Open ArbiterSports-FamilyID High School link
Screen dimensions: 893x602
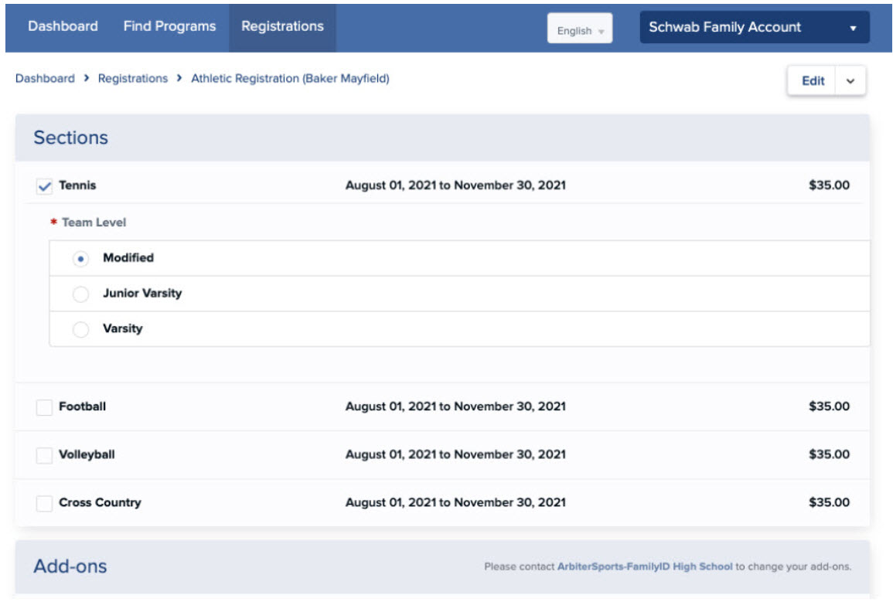[645, 566]
